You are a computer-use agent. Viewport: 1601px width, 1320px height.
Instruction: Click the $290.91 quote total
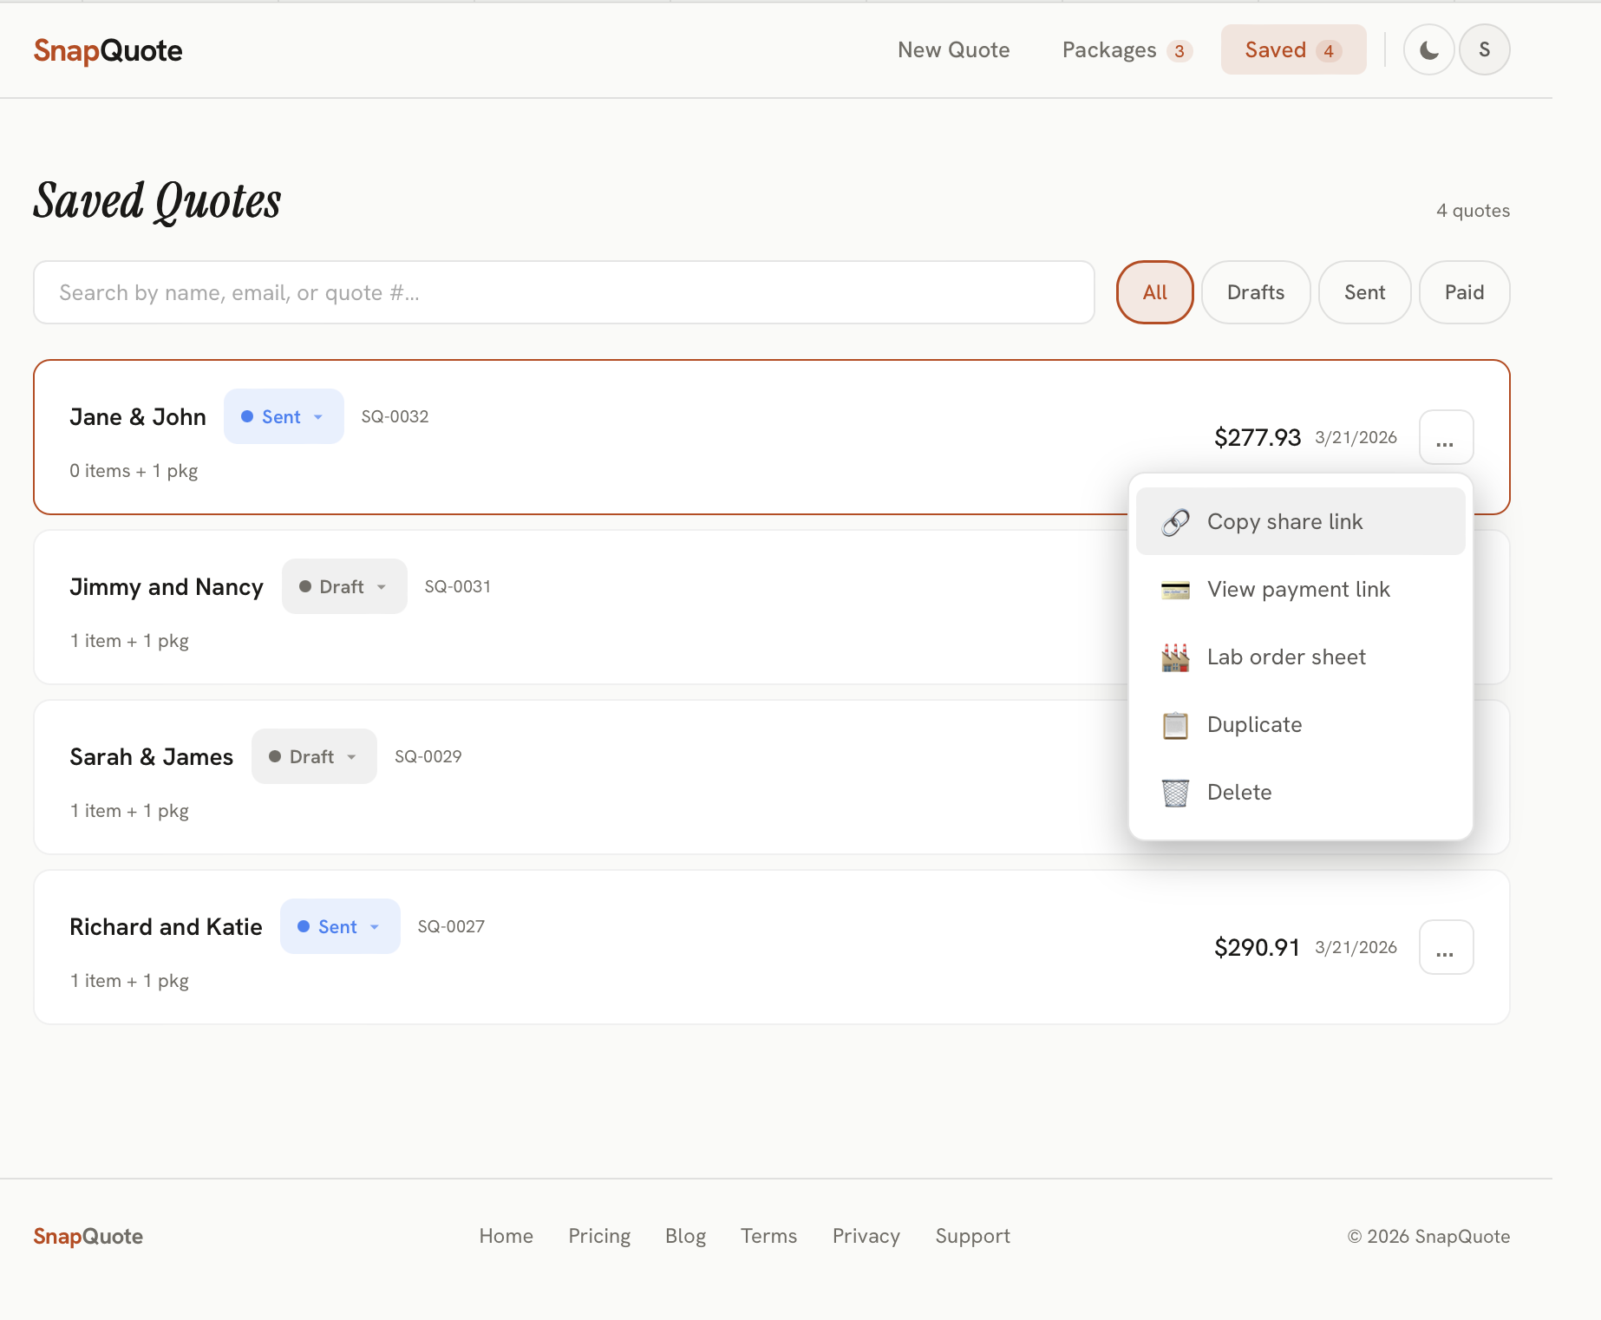pos(1257,947)
